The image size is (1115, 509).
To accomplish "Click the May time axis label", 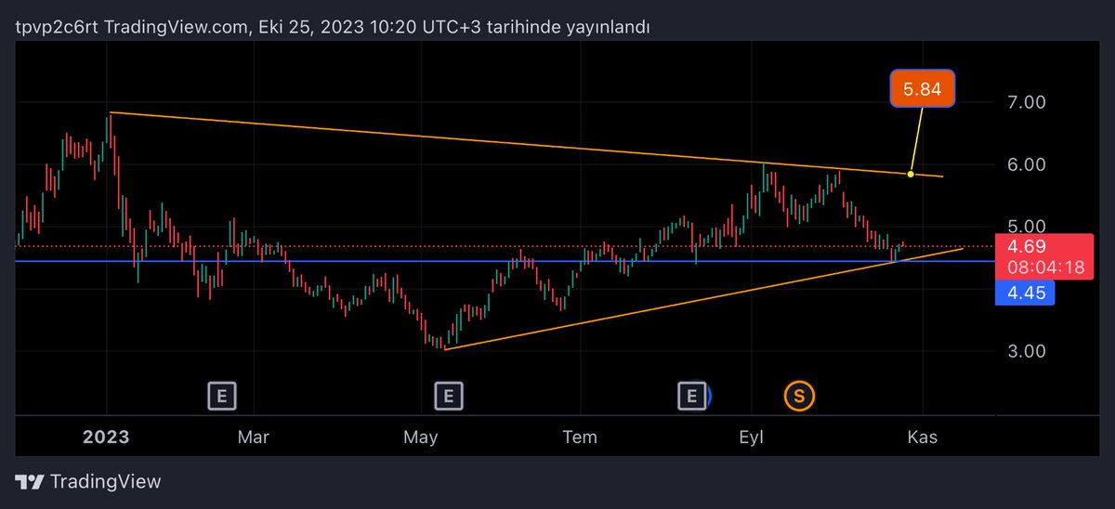I will pyautogui.click(x=422, y=437).
